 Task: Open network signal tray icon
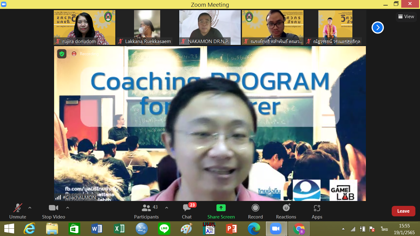[353, 229]
